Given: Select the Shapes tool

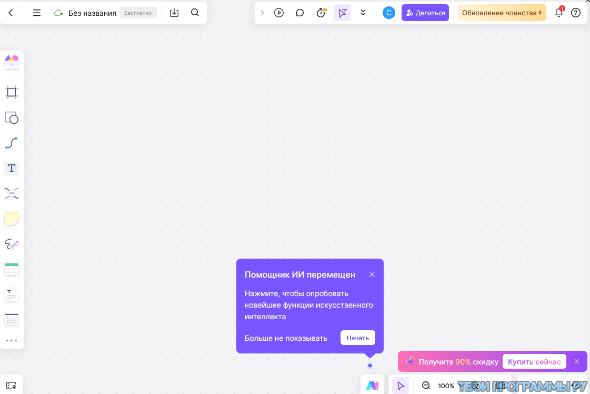Looking at the screenshot, I should click(12, 118).
